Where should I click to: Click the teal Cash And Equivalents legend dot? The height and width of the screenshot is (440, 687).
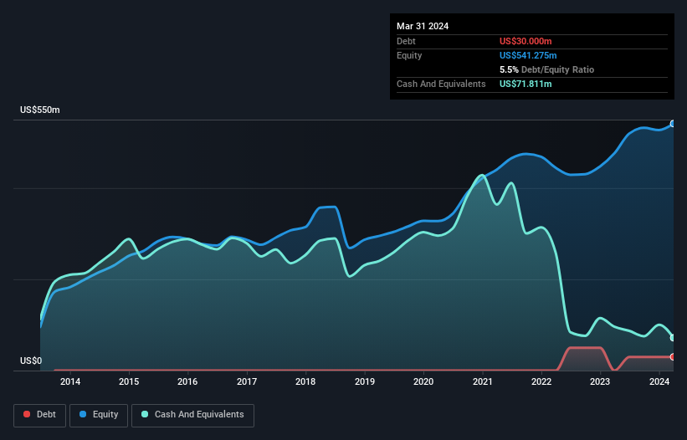pyautogui.click(x=145, y=414)
